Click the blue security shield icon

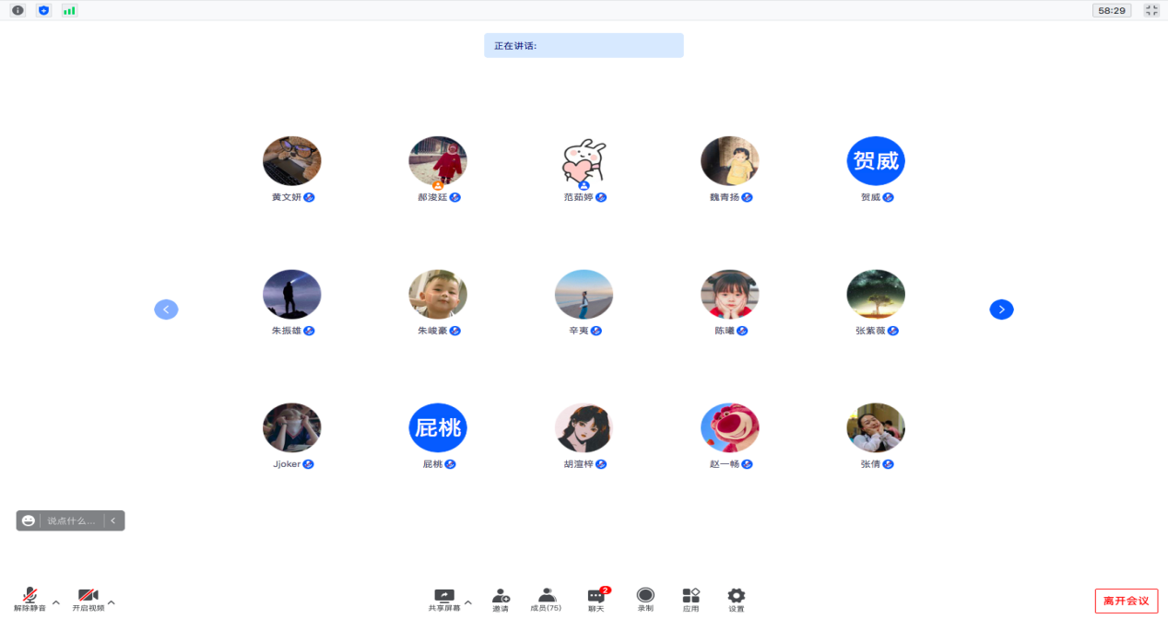(x=43, y=10)
